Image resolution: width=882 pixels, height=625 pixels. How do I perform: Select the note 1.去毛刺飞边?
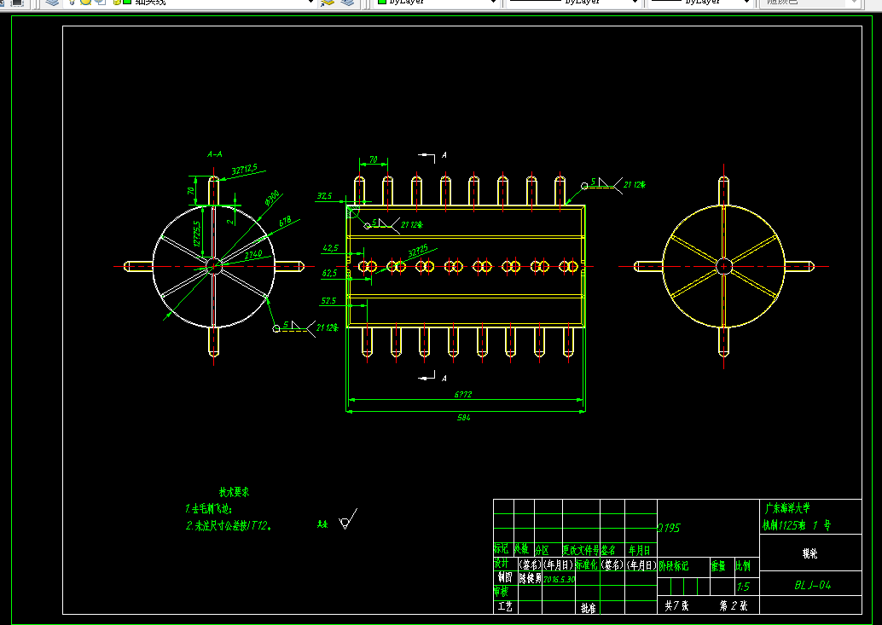pos(208,509)
